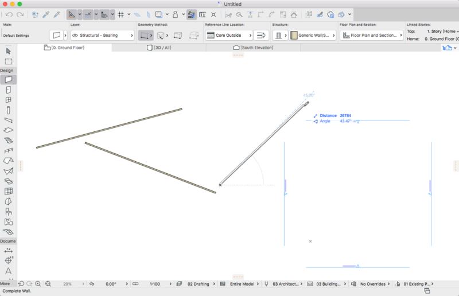Select the Text tool (A) in toolbox
This screenshot has height=296, width=459.
pos(8,271)
